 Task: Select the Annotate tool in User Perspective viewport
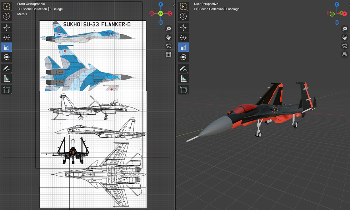click(x=183, y=69)
